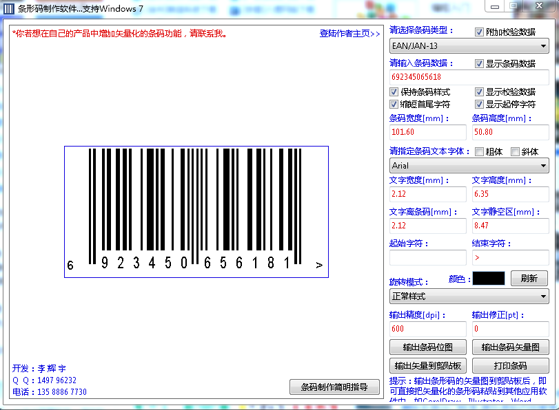This screenshot has width=559, height=410.
Task: Click the 输出条码位图 button
Action: [428, 347]
